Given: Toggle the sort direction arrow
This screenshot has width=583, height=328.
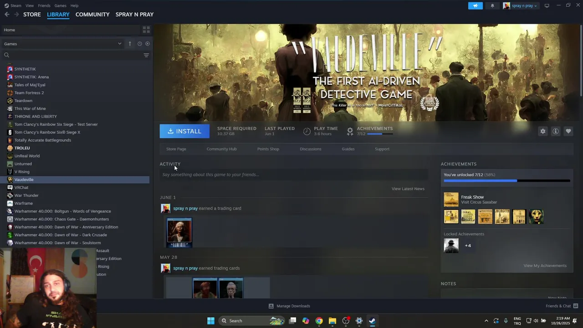Looking at the screenshot, I should 130,44.
